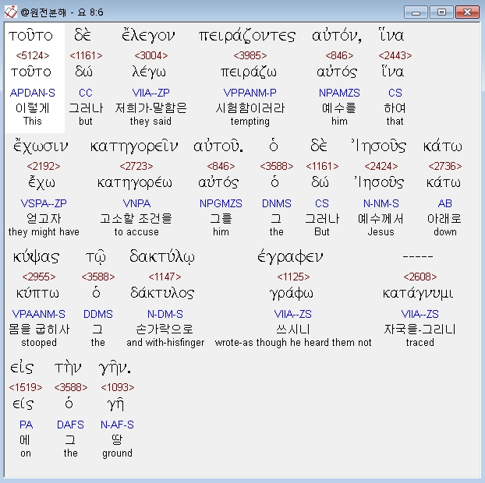This screenshot has width=485, height=483.
Task: Click Strong's number <3985>
Action: point(250,55)
